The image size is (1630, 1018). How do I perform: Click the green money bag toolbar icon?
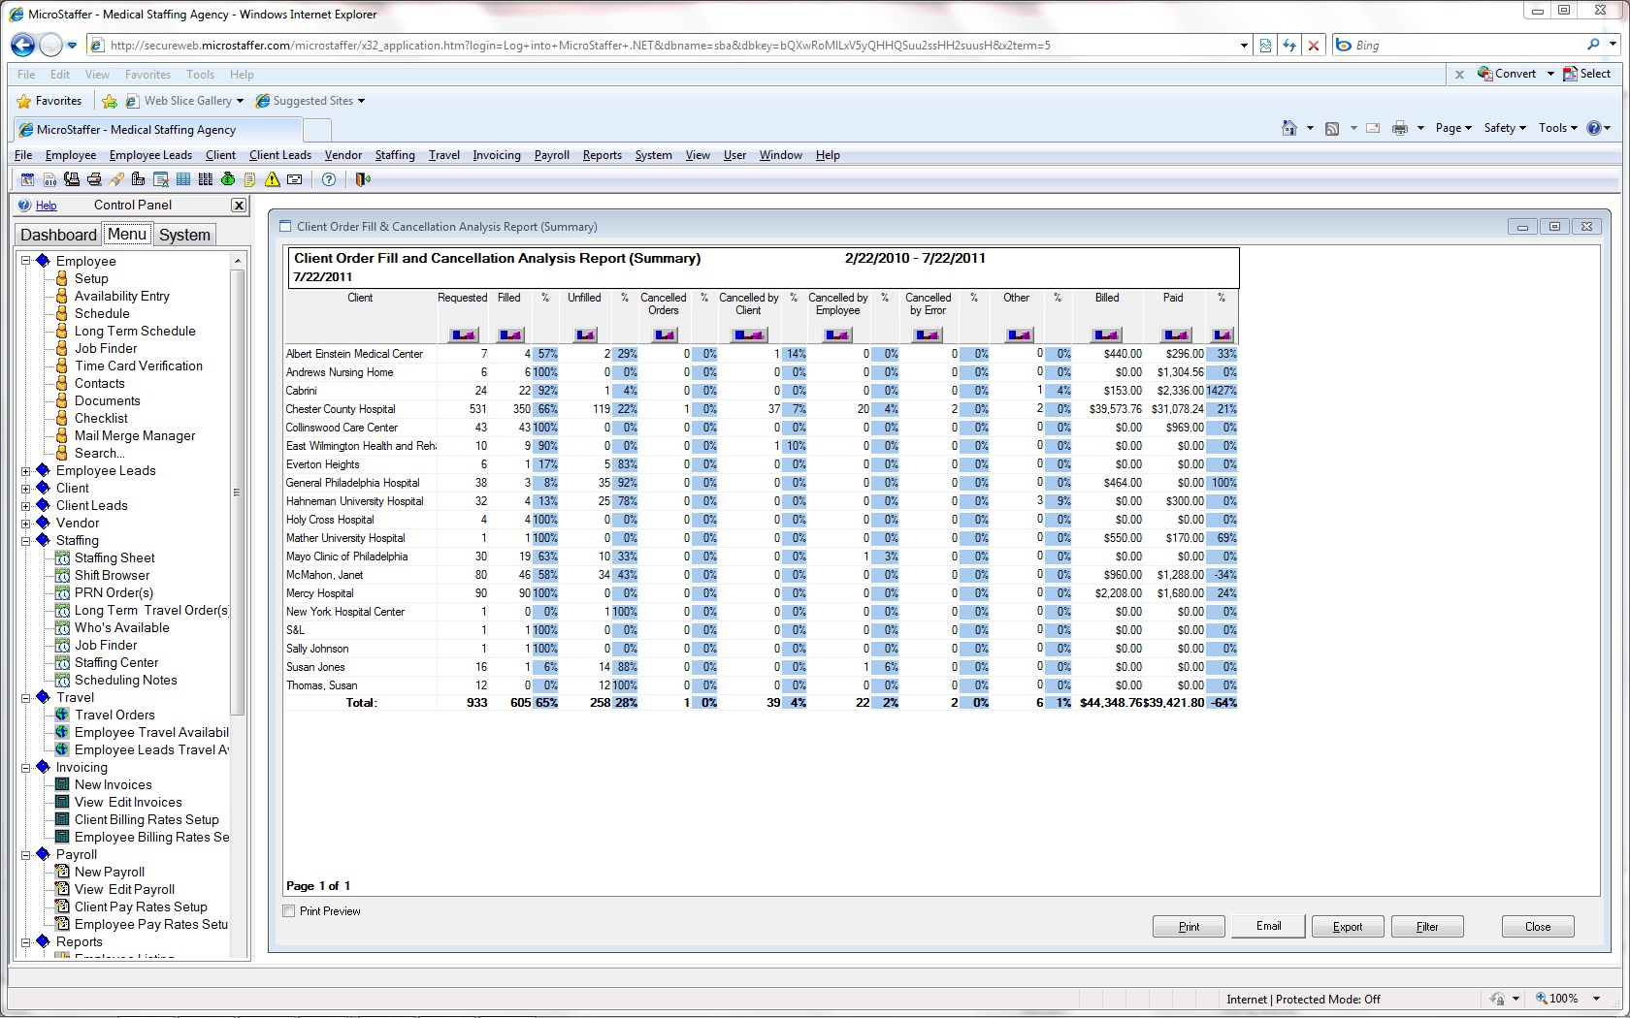click(x=228, y=179)
